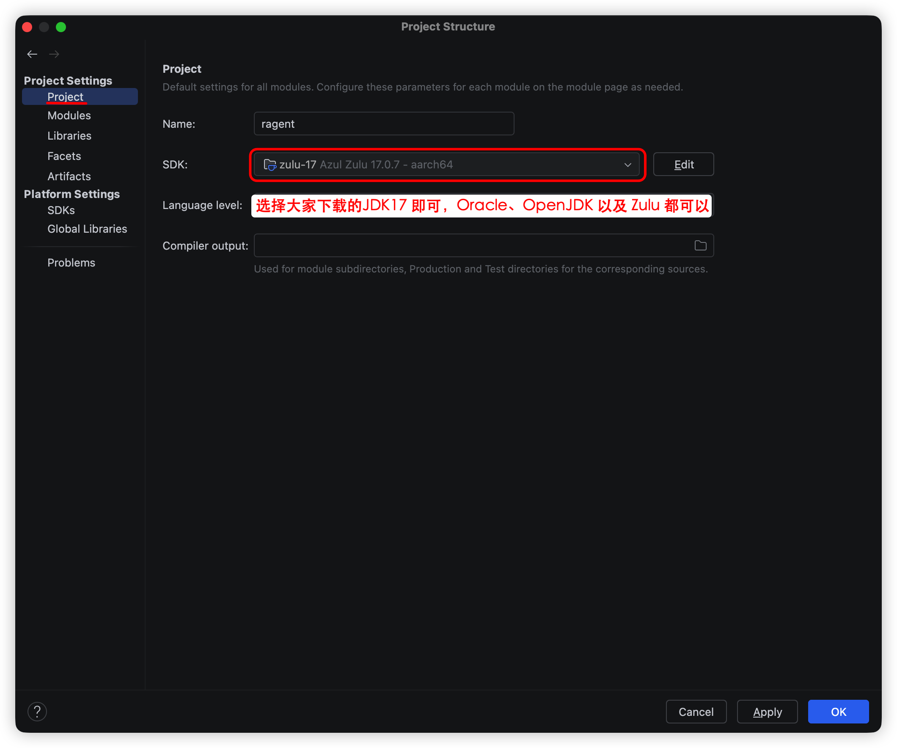Open SDKs under Platform Settings
Screen dimensions: 897x748
61,210
